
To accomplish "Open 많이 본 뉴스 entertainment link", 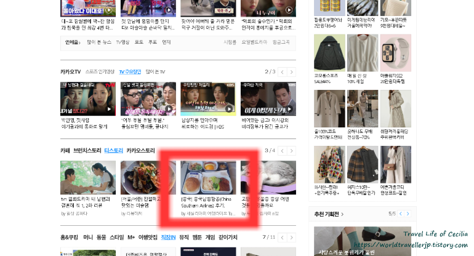I will 99,42.
